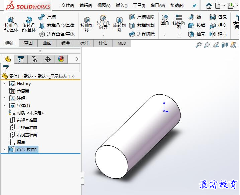Expand the 凸台-拉伸1 feature node
The height and width of the screenshot is (195, 240).
point(4,149)
